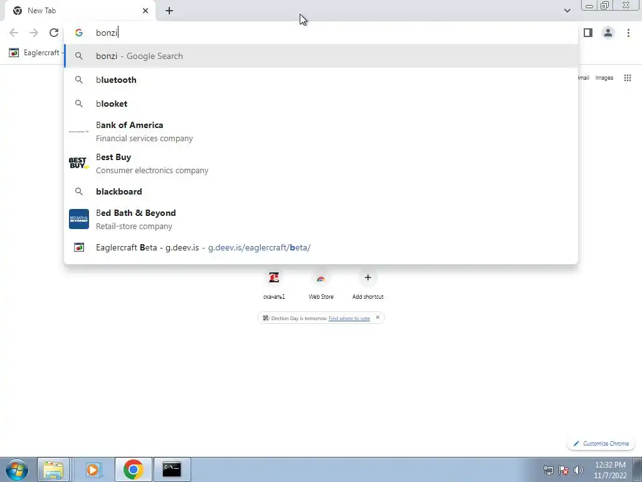Image resolution: width=642 pixels, height=482 pixels.
Task: Select 'bonzi - Google Search' suggestion
Action: point(321,56)
